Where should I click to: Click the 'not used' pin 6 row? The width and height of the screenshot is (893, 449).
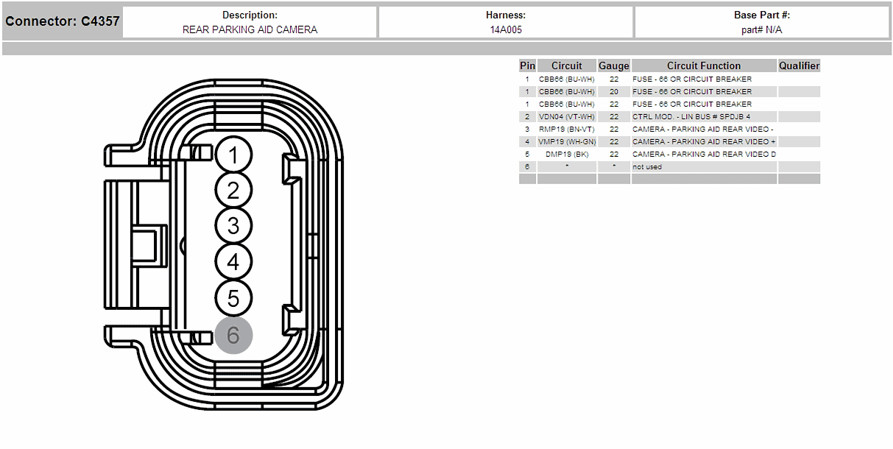(669, 166)
